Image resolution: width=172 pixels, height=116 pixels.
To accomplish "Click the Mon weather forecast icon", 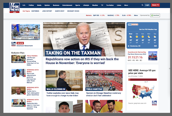I will pos(149,37).
